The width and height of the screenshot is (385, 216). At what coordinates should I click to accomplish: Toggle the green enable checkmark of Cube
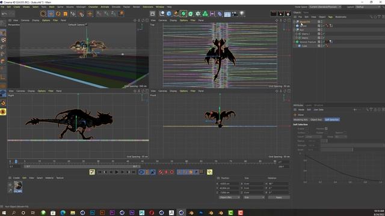324,46
